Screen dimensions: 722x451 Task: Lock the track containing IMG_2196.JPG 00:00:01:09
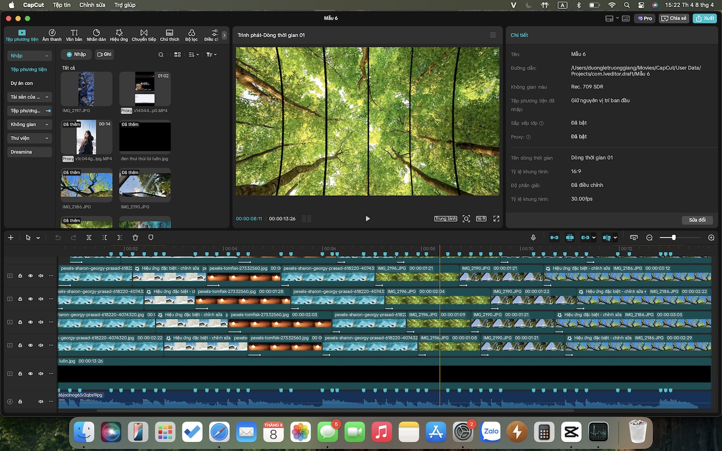pos(20,322)
